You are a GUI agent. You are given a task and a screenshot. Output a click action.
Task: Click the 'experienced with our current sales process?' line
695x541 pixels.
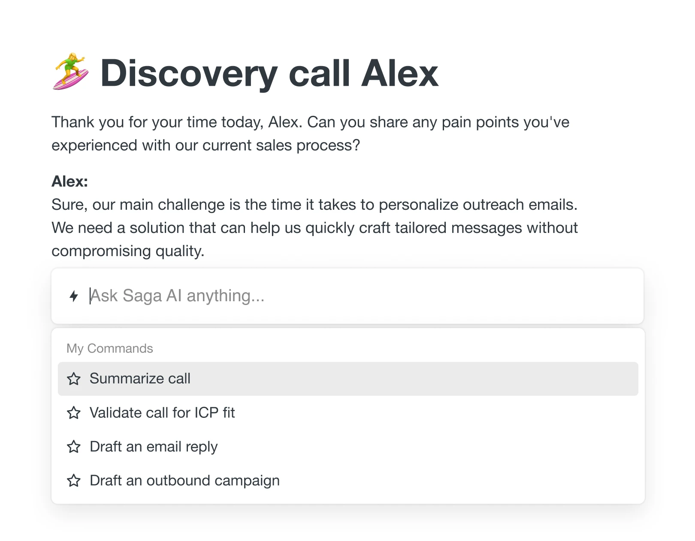(x=205, y=145)
